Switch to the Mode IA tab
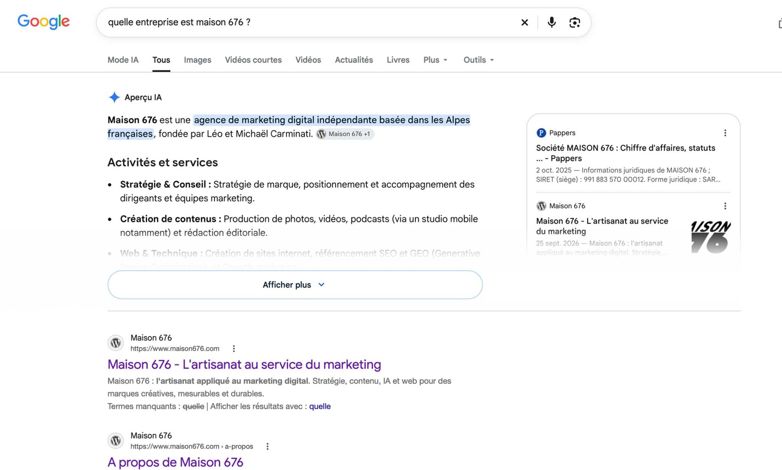 123,60
